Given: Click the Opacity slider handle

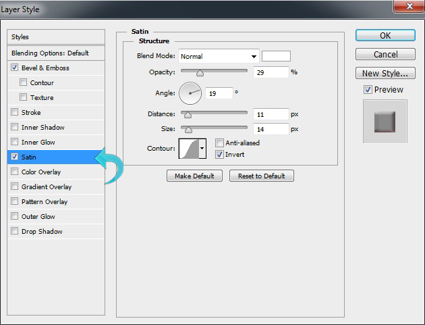Looking at the screenshot, I should tap(200, 73).
